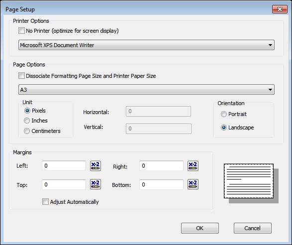Focus the Left margin input field
Viewport: 292px width, 245px height.
(64, 166)
